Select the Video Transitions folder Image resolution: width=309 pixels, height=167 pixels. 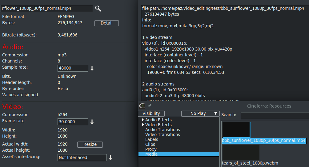tap(163, 135)
